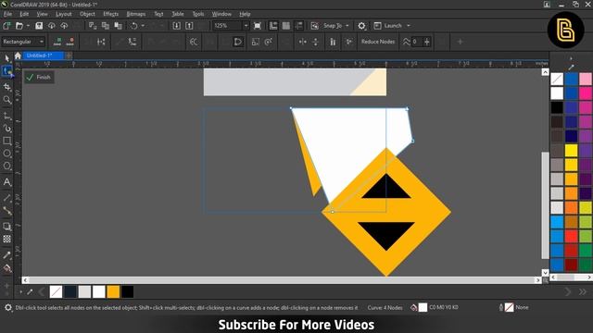Open the zoom level 125% dropdown

tap(246, 26)
